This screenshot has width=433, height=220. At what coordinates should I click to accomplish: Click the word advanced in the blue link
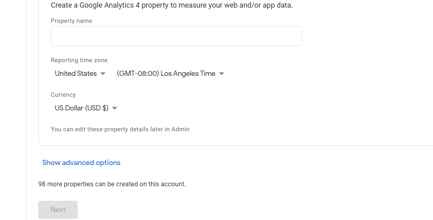(78, 163)
